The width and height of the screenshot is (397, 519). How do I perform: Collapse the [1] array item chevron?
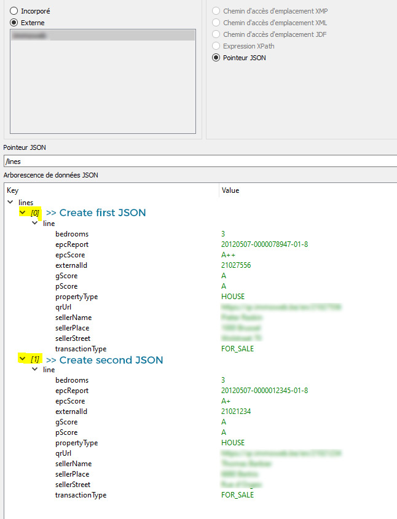pos(23,359)
